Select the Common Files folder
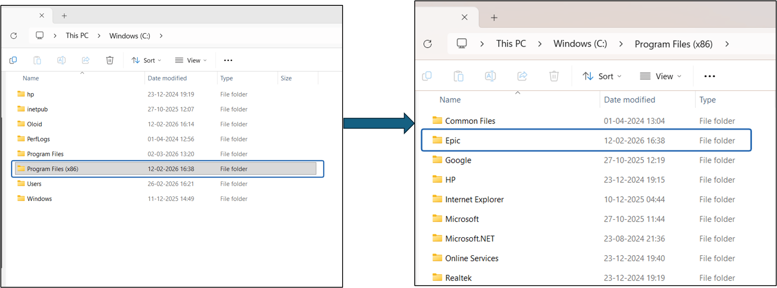 click(587, 121)
